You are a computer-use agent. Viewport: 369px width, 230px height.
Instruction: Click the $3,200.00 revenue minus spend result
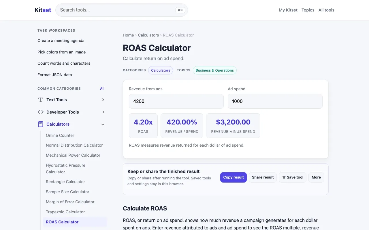pos(233,126)
